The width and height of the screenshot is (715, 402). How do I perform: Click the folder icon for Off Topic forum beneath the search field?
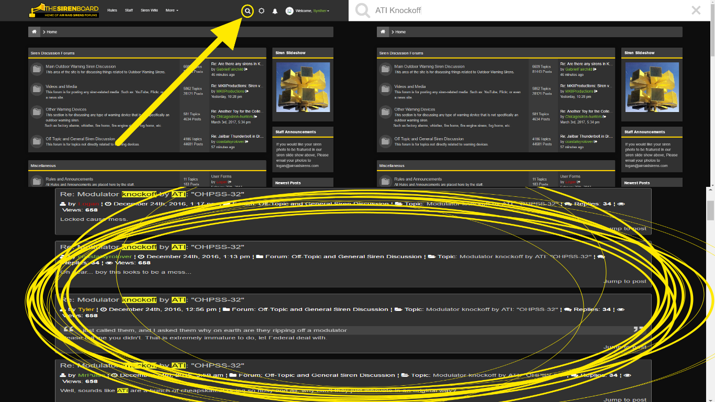(x=385, y=141)
